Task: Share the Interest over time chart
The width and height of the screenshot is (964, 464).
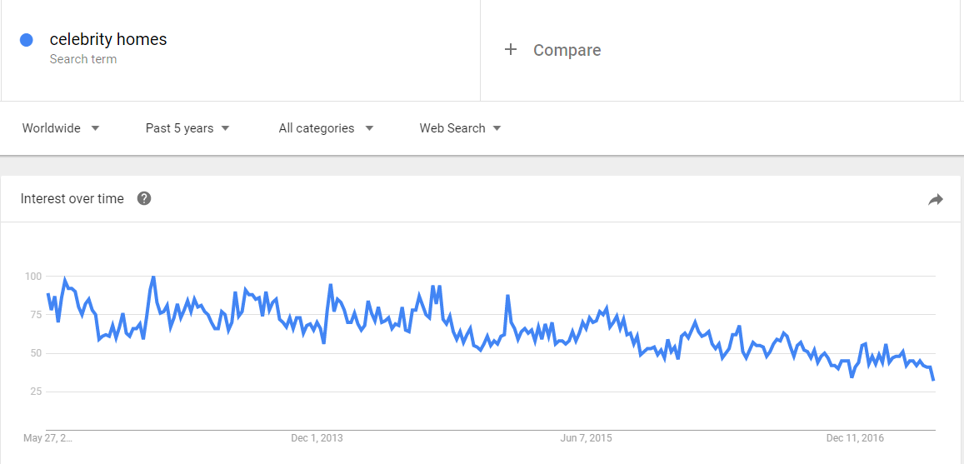Action: (x=936, y=199)
